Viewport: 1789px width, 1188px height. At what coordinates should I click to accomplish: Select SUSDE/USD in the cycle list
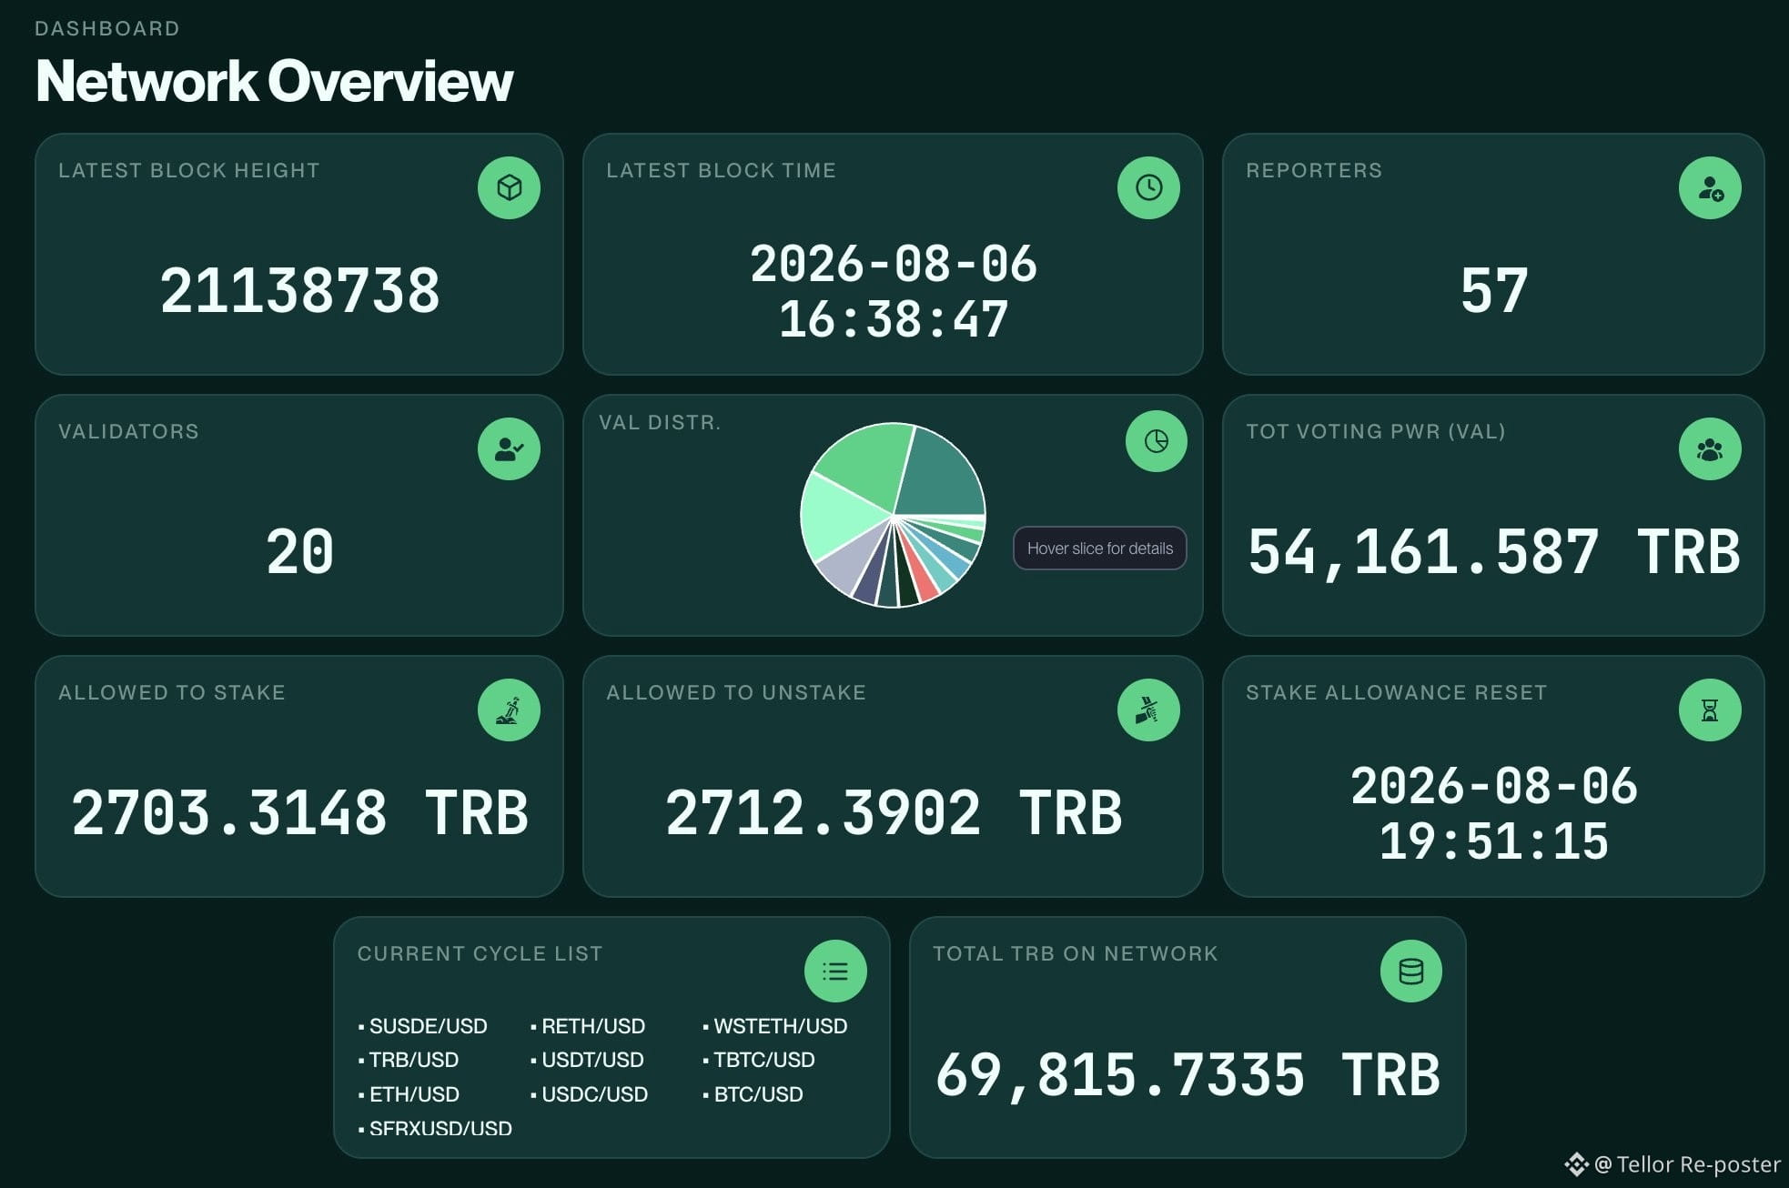click(x=428, y=1026)
